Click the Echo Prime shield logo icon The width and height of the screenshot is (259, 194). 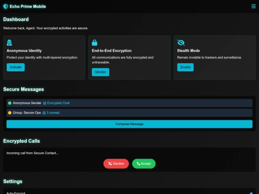[6, 6]
